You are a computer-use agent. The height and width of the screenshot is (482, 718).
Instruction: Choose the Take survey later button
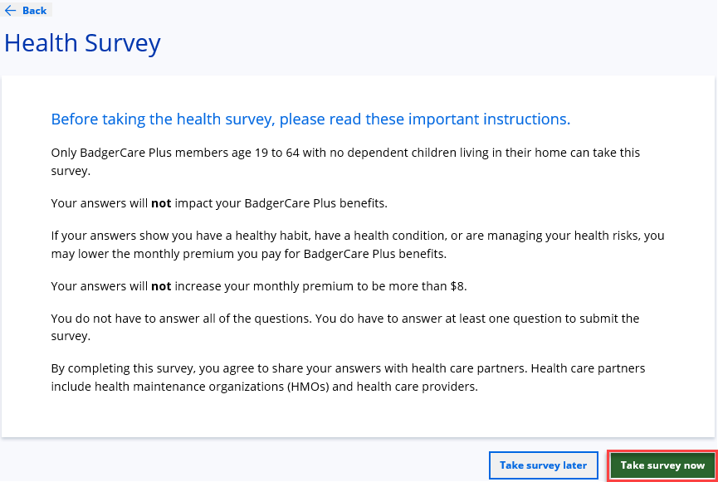543,465
